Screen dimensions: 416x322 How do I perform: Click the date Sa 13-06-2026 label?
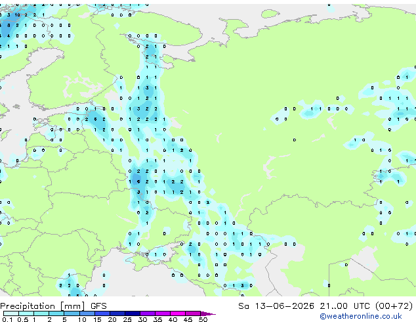[x=276, y=306]
